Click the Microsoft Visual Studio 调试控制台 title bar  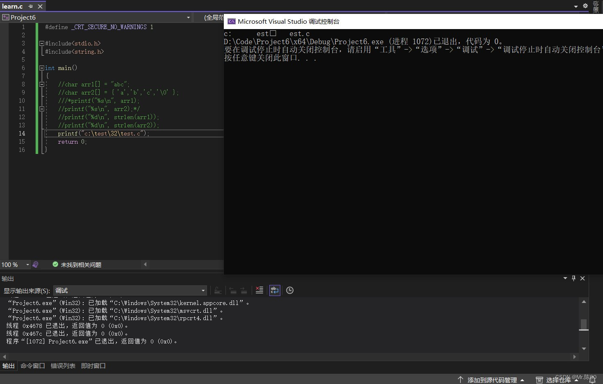[413, 21]
